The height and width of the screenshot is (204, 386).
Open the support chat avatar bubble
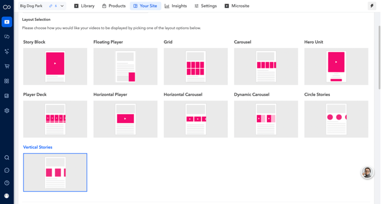click(367, 172)
